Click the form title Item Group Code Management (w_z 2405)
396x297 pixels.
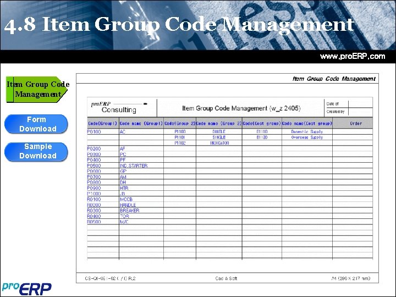tap(241, 108)
